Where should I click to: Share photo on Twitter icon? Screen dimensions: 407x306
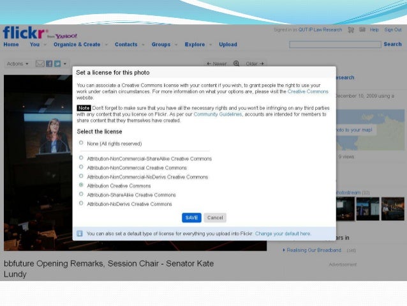coord(57,64)
